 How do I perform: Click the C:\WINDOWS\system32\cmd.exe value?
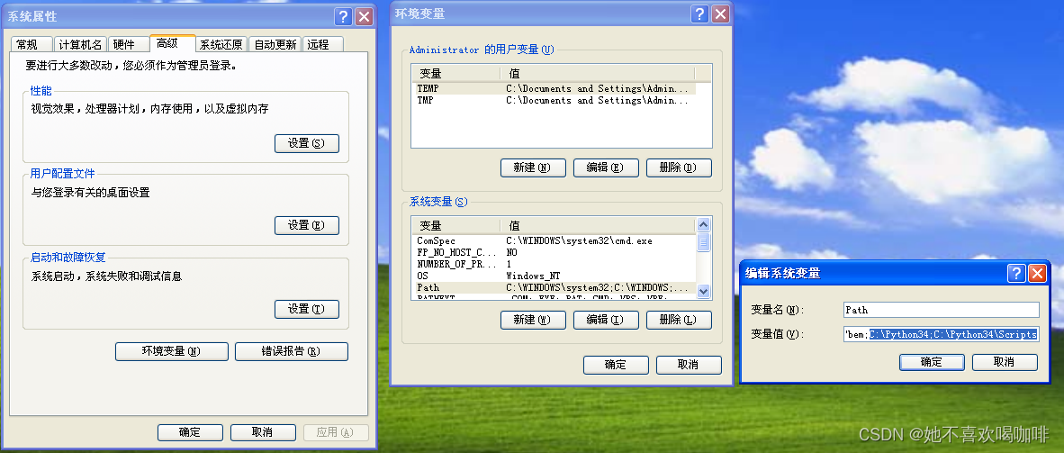pos(579,240)
